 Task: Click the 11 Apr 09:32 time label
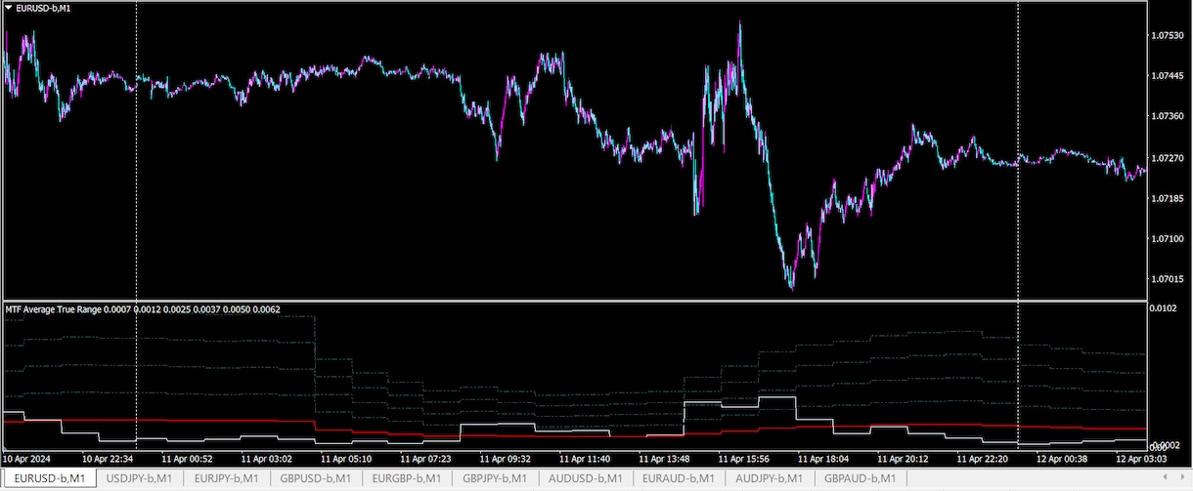tap(506, 458)
